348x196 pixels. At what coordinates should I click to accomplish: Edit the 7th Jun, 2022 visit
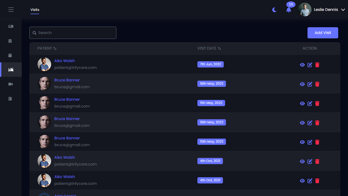point(310,65)
